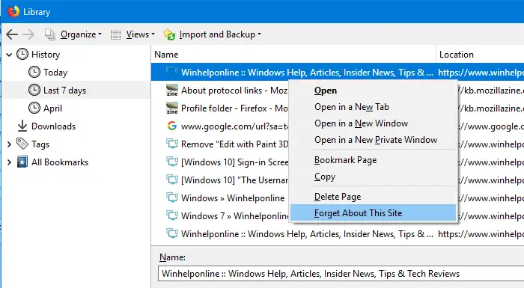Select [Windows 10] Sign-in Screen entry
This screenshot has width=524, height=288.
tap(220, 162)
